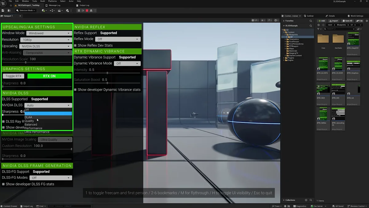
Task: Toggle the DLSS Ray Reconstruction checkbox
Action: point(3,122)
